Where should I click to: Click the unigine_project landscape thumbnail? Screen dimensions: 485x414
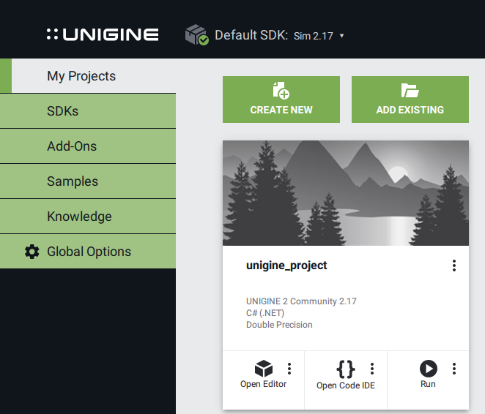coord(346,193)
